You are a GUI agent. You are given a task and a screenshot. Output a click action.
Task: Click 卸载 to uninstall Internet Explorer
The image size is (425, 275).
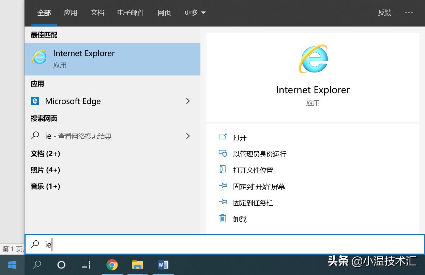tap(239, 219)
